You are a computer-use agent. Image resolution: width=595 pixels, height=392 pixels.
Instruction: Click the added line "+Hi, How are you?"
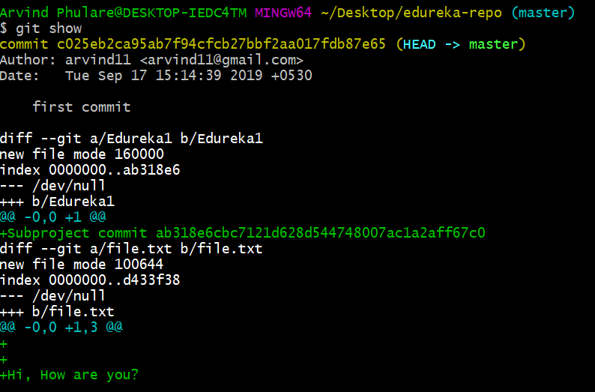[70, 375]
